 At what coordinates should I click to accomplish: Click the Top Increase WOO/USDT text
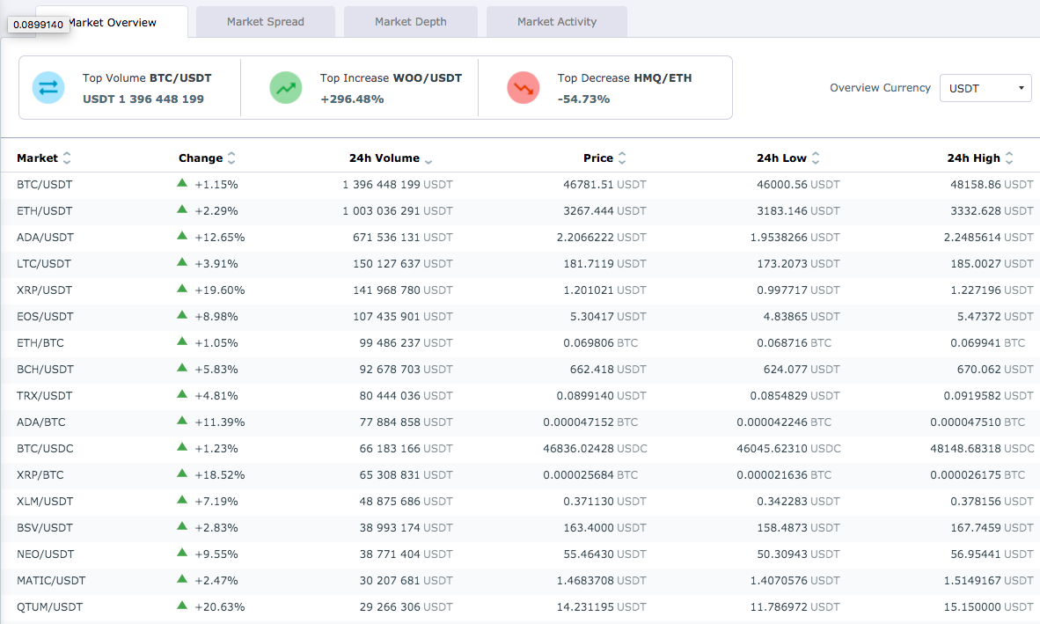[391, 77]
